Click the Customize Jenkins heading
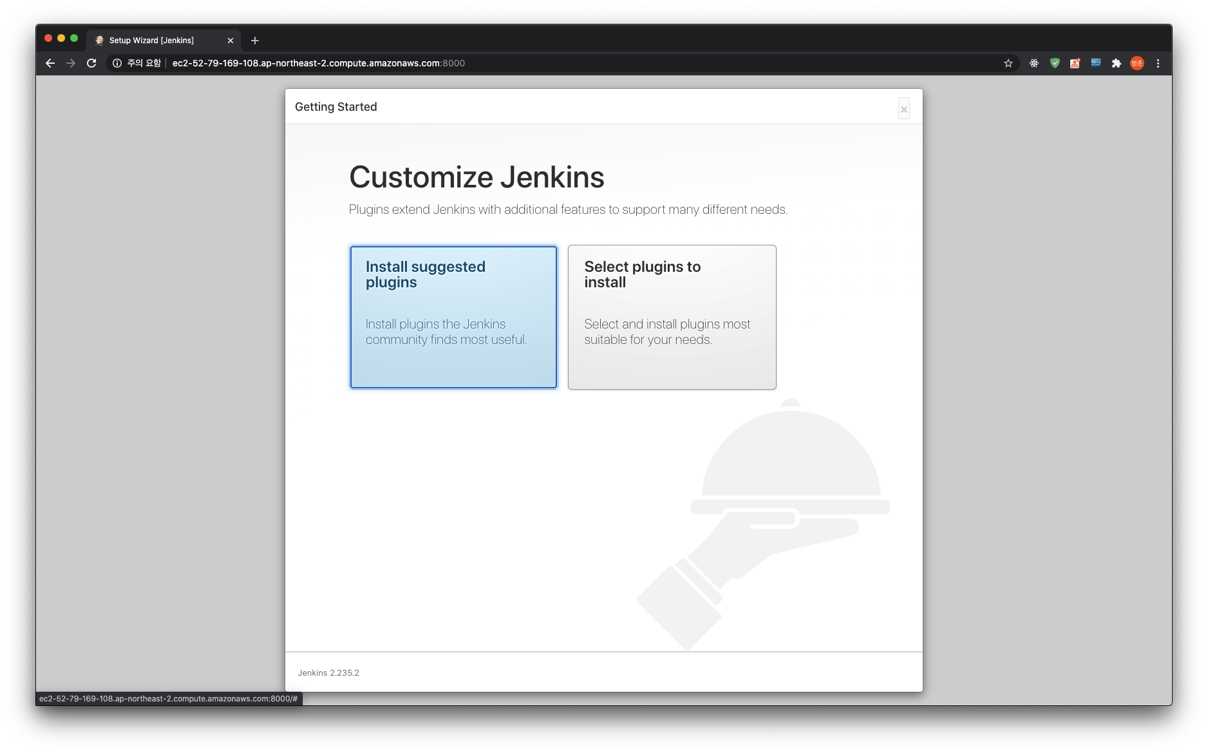This screenshot has height=753, width=1208. point(477,177)
